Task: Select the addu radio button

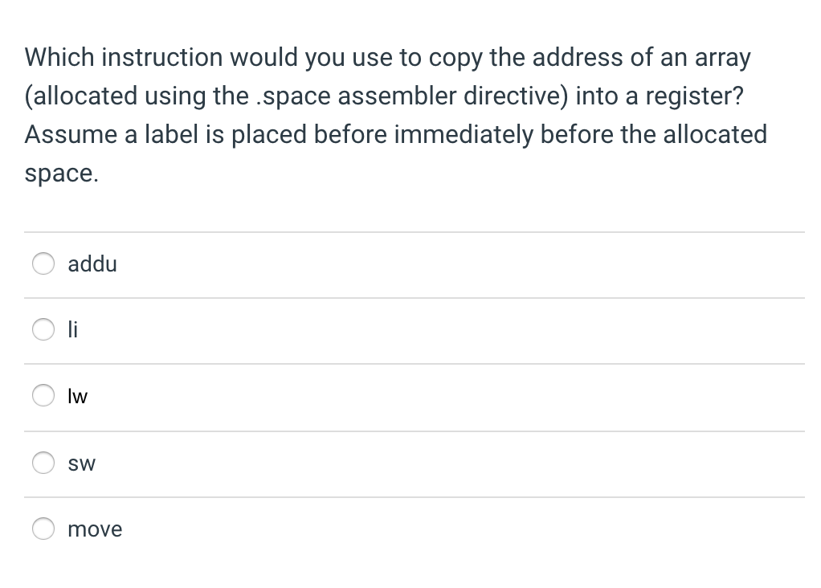Action: [43, 263]
